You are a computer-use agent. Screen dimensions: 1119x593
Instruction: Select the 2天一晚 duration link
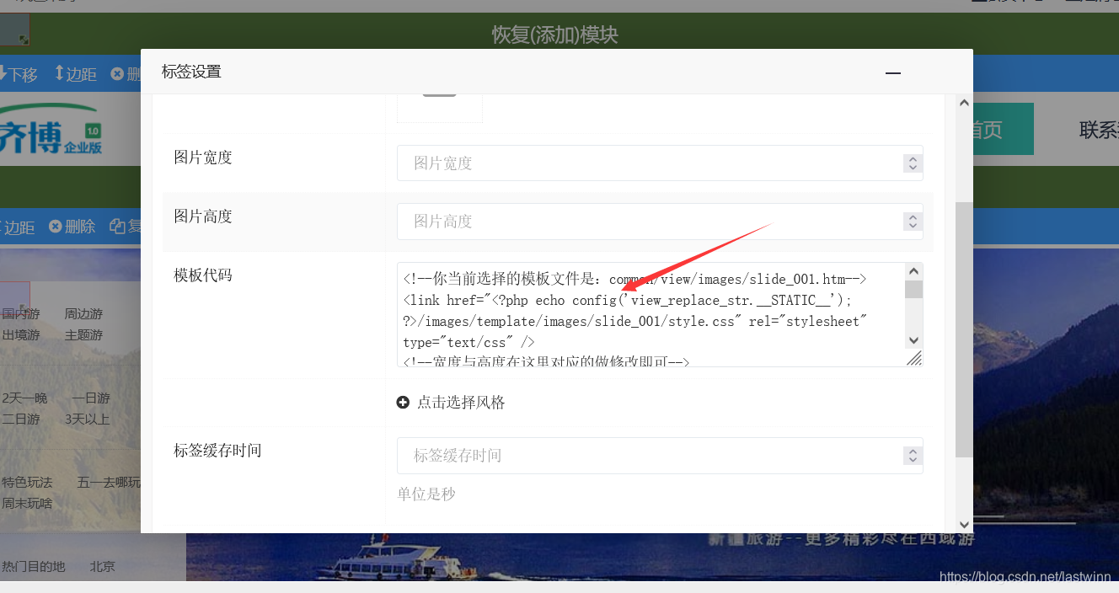[24, 398]
